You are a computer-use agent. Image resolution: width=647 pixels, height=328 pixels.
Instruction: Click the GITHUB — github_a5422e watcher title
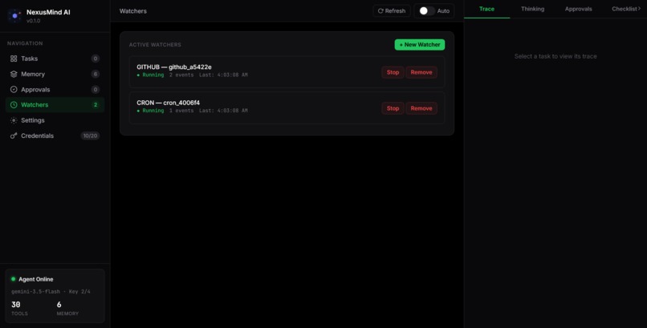(x=174, y=67)
